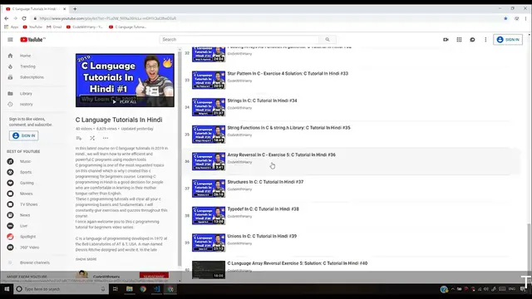Open Library in the sidebar

pos(26,94)
